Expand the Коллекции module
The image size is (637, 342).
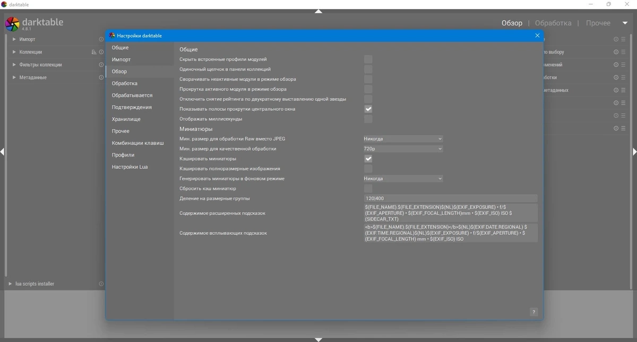[x=14, y=52]
